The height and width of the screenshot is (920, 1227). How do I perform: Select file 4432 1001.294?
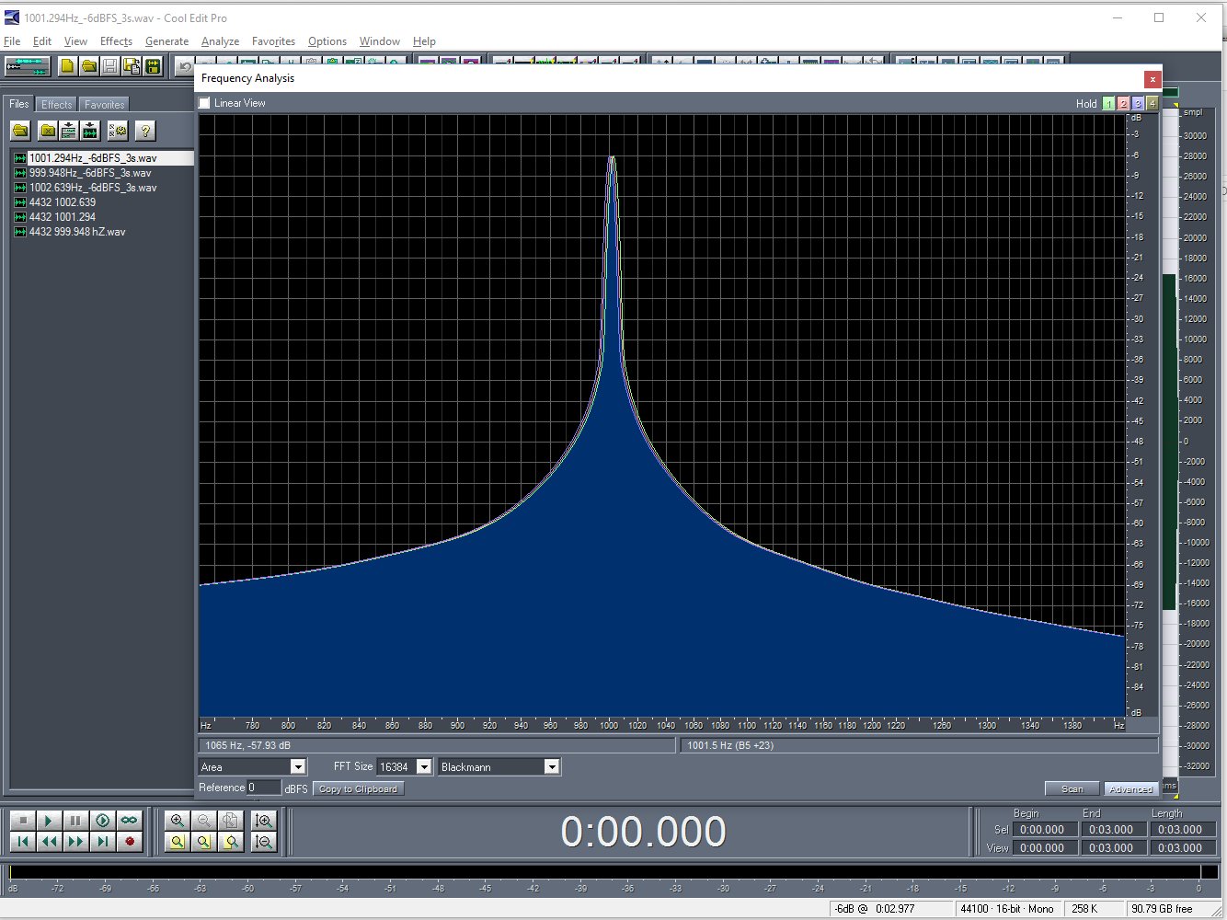[63, 217]
